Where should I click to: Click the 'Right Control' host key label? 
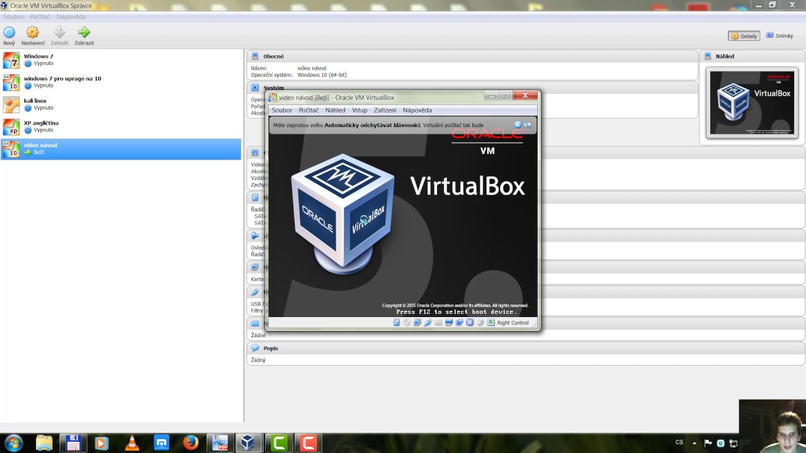pos(513,323)
